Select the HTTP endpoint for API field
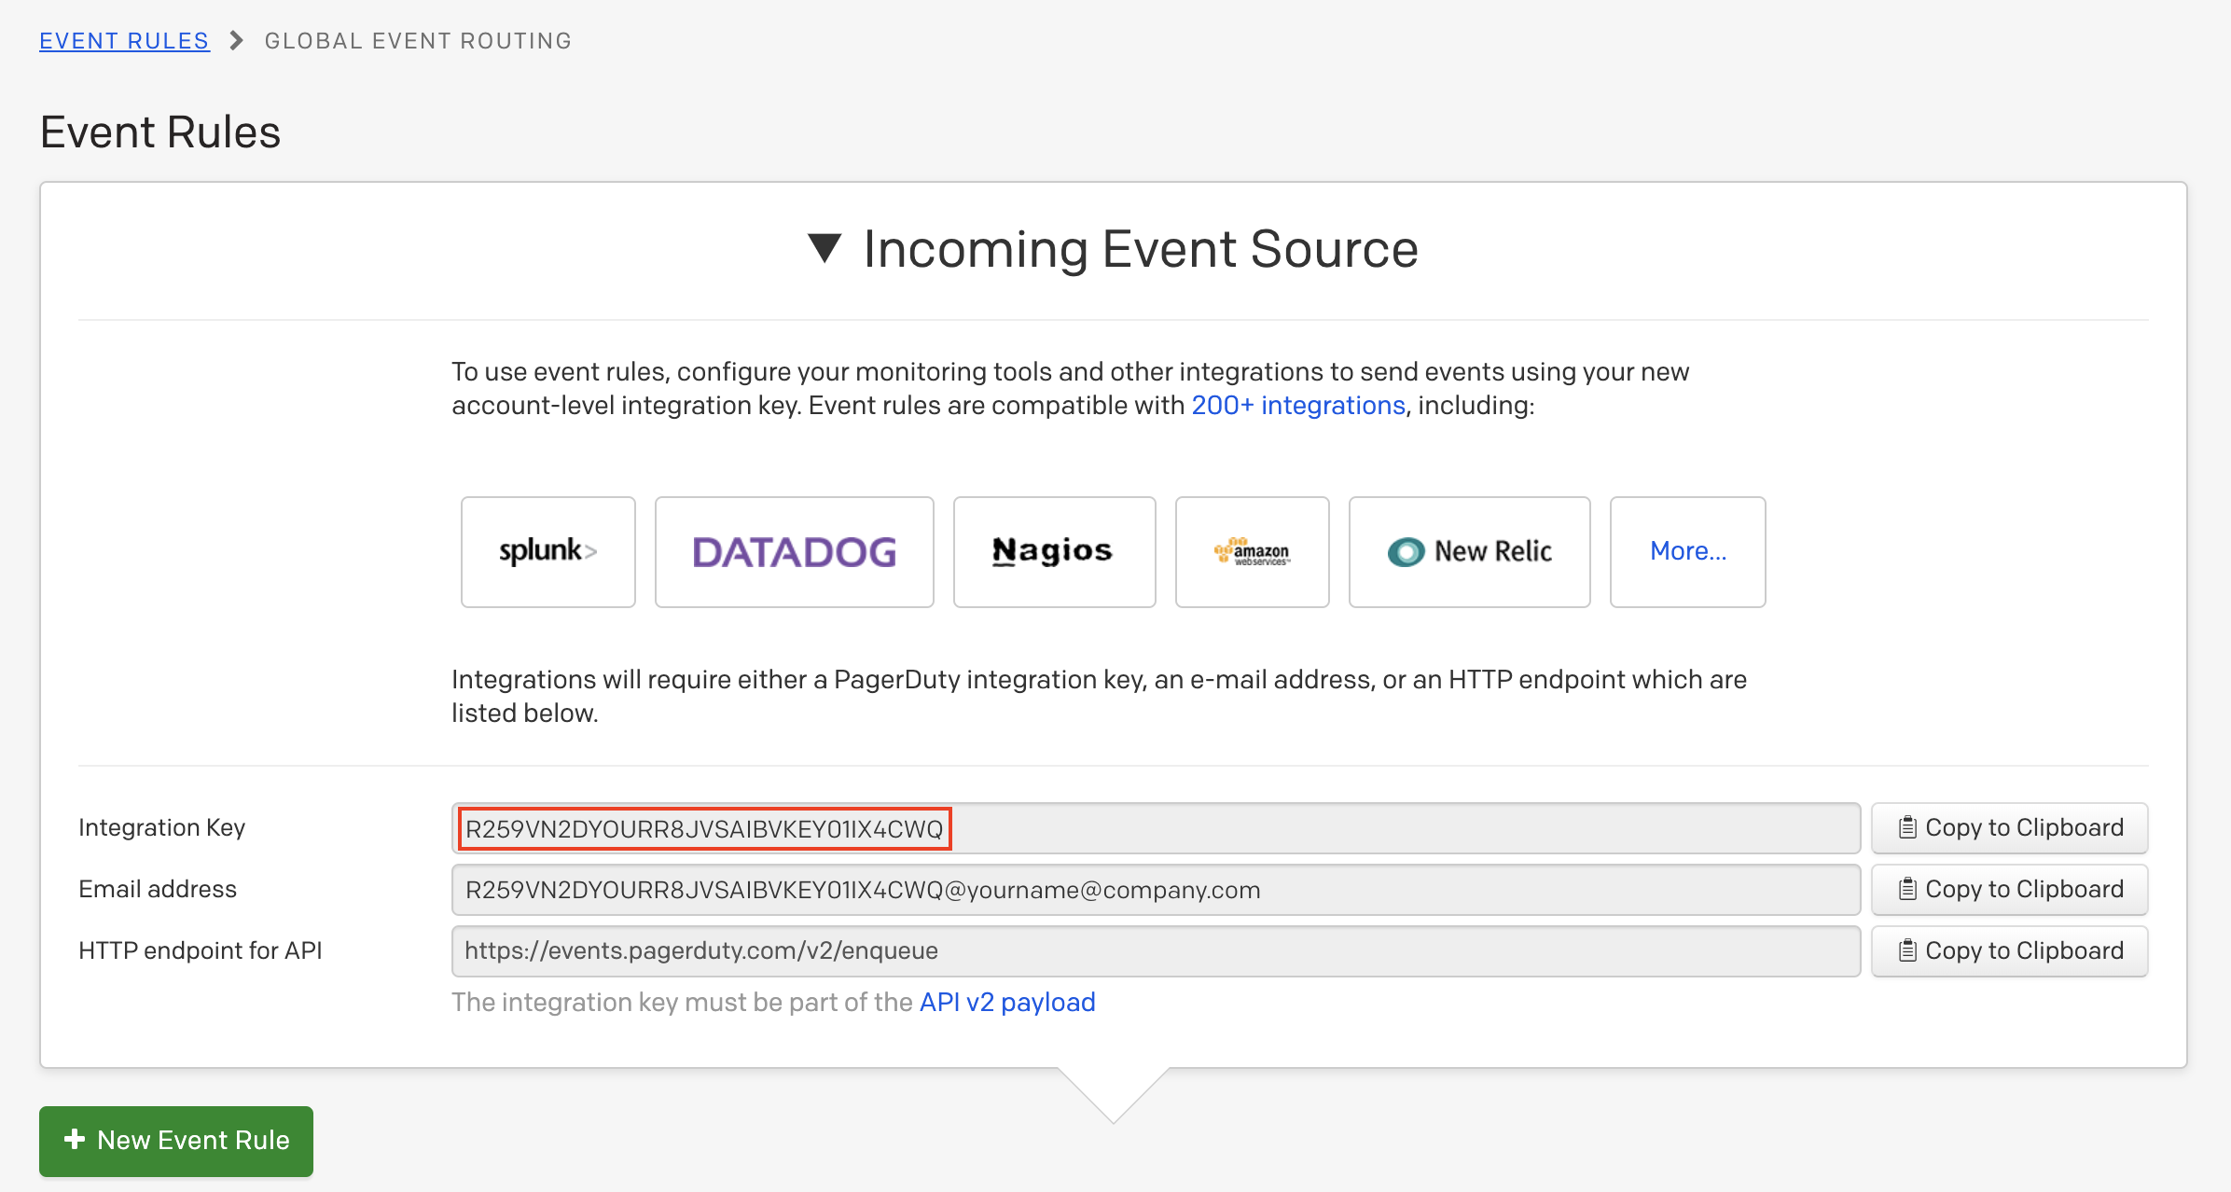Viewport: 2231px width, 1192px height. click(1155, 951)
